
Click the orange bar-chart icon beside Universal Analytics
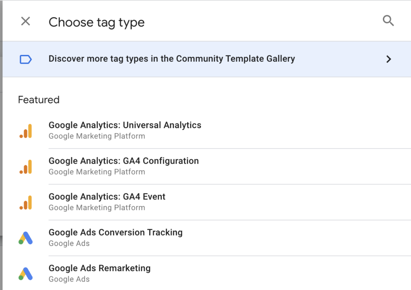pos(26,130)
